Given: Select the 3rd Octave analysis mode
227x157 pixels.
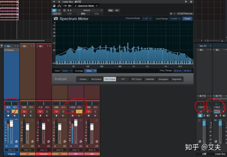Looking at the screenshot, I should (96, 79).
